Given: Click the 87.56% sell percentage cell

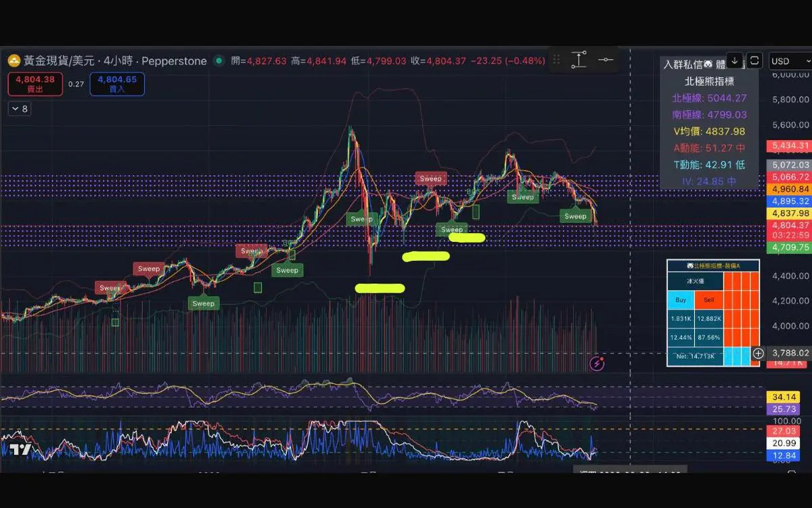Looking at the screenshot, I should click(708, 337).
